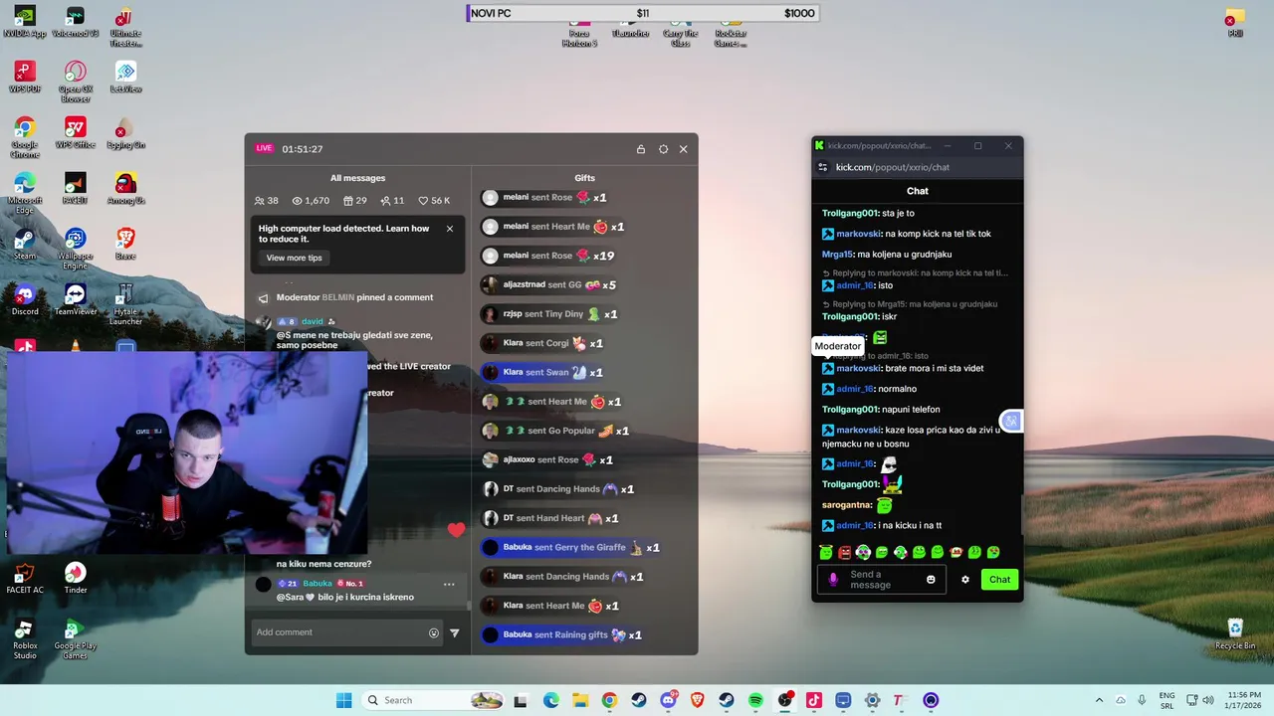This screenshot has height=716, width=1274.
Task: Open Among Us desktop shortcut
Action: tap(125, 188)
